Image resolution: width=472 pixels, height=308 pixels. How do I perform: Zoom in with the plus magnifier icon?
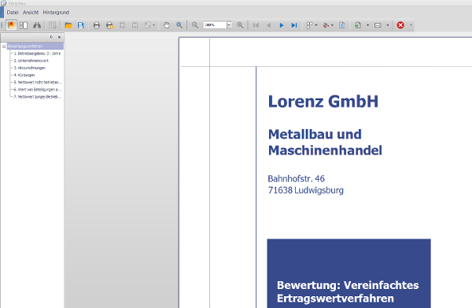240,25
